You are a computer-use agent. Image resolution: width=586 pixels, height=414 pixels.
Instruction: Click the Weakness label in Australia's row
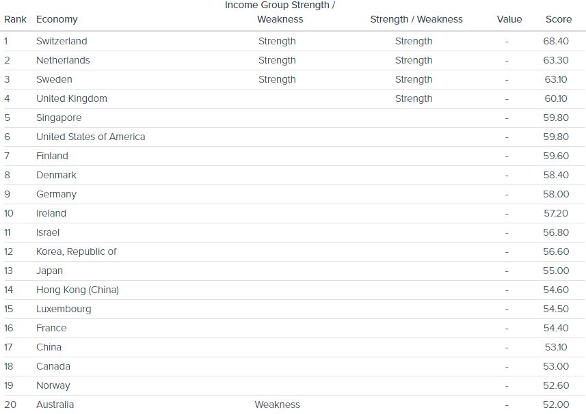point(277,404)
